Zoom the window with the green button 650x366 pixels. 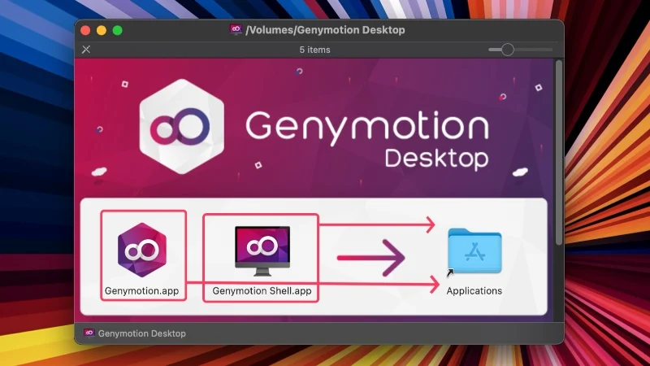(x=117, y=30)
